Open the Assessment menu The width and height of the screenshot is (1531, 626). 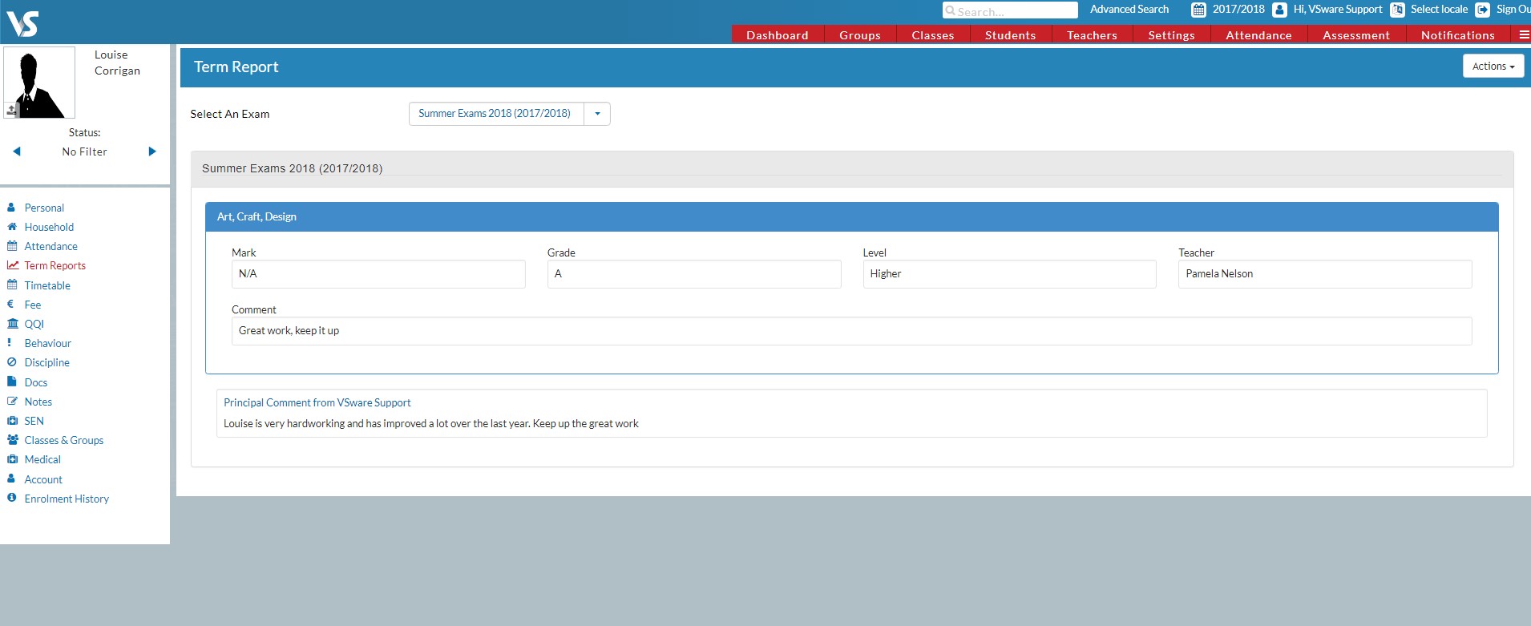click(x=1356, y=35)
